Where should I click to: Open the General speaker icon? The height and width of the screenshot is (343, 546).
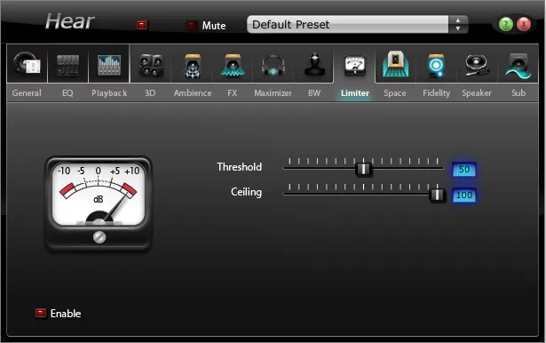click(x=27, y=64)
